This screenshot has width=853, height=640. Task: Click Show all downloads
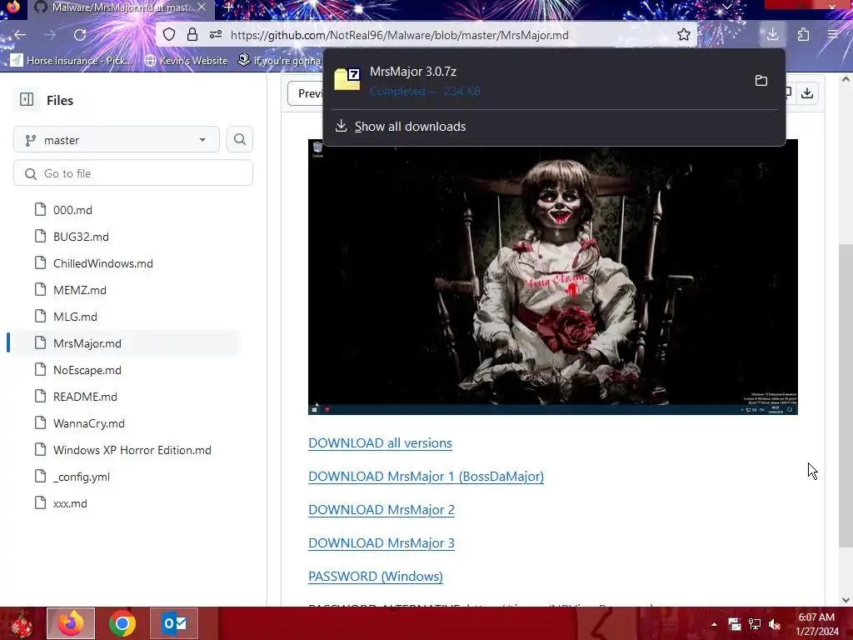click(x=410, y=127)
